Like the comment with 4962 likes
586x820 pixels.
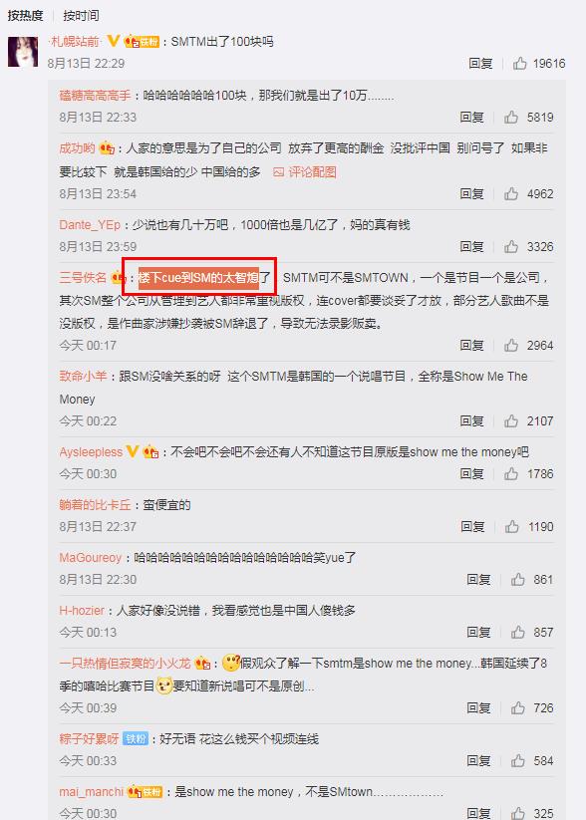(511, 194)
